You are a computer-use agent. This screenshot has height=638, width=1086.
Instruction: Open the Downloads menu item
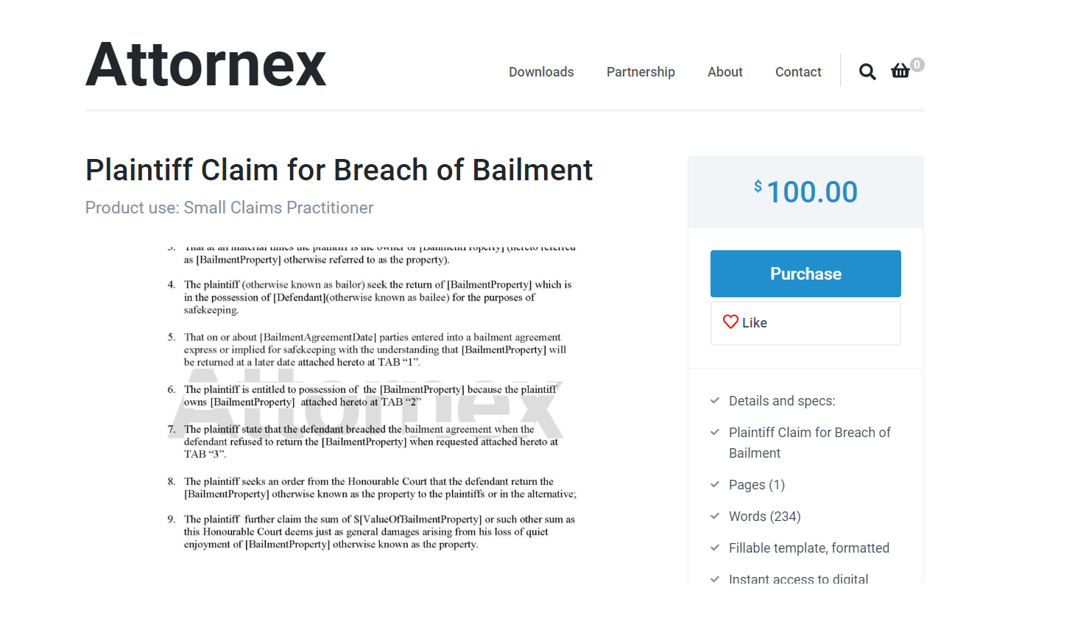(540, 71)
